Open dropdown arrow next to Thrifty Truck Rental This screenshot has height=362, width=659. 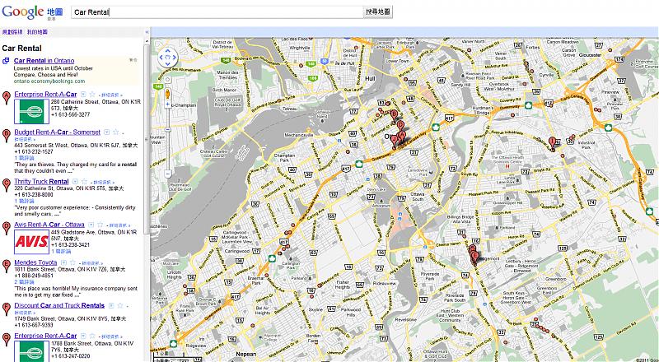tap(75, 182)
